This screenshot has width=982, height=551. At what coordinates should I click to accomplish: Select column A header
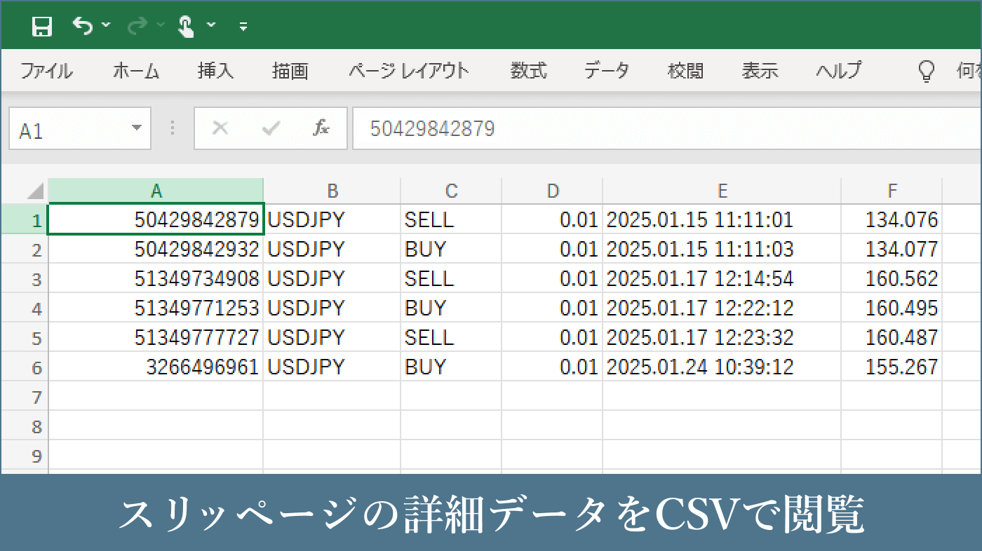(x=156, y=191)
